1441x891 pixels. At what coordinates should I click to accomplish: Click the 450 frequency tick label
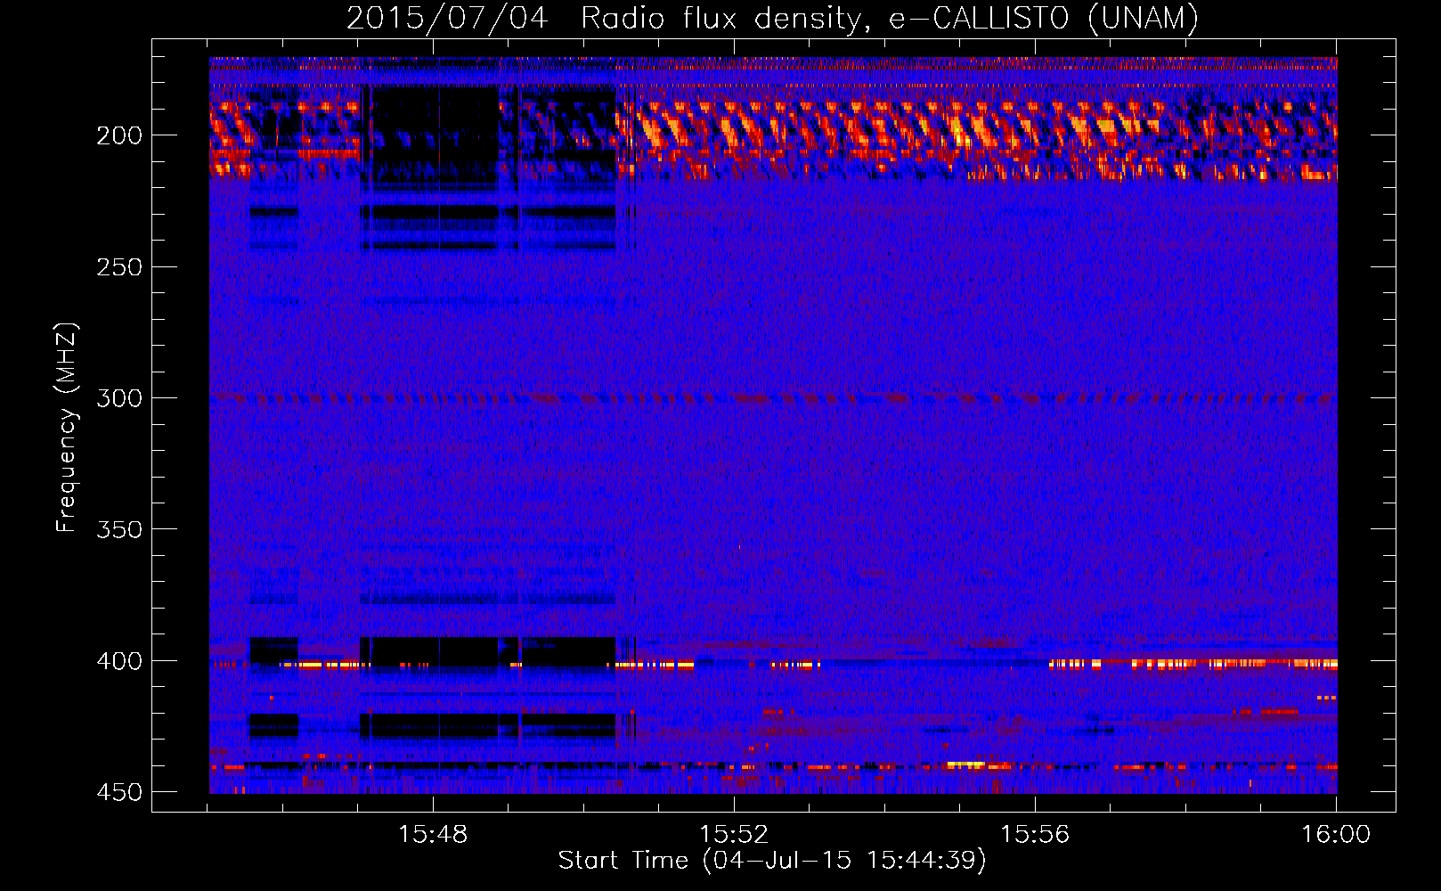119,792
